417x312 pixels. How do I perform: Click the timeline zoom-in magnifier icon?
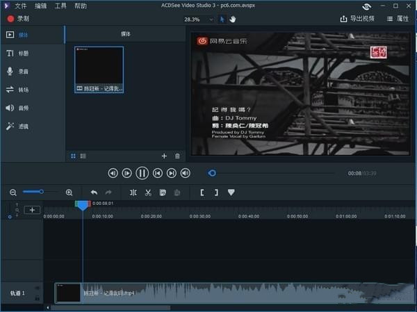click(x=69, y=192)
